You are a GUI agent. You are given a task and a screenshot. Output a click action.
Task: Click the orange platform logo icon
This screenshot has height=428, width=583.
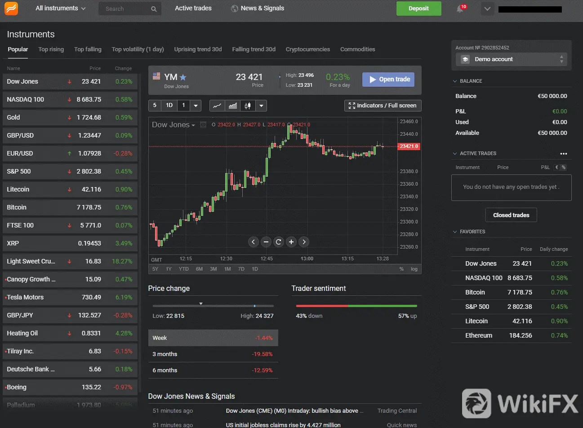11,8
